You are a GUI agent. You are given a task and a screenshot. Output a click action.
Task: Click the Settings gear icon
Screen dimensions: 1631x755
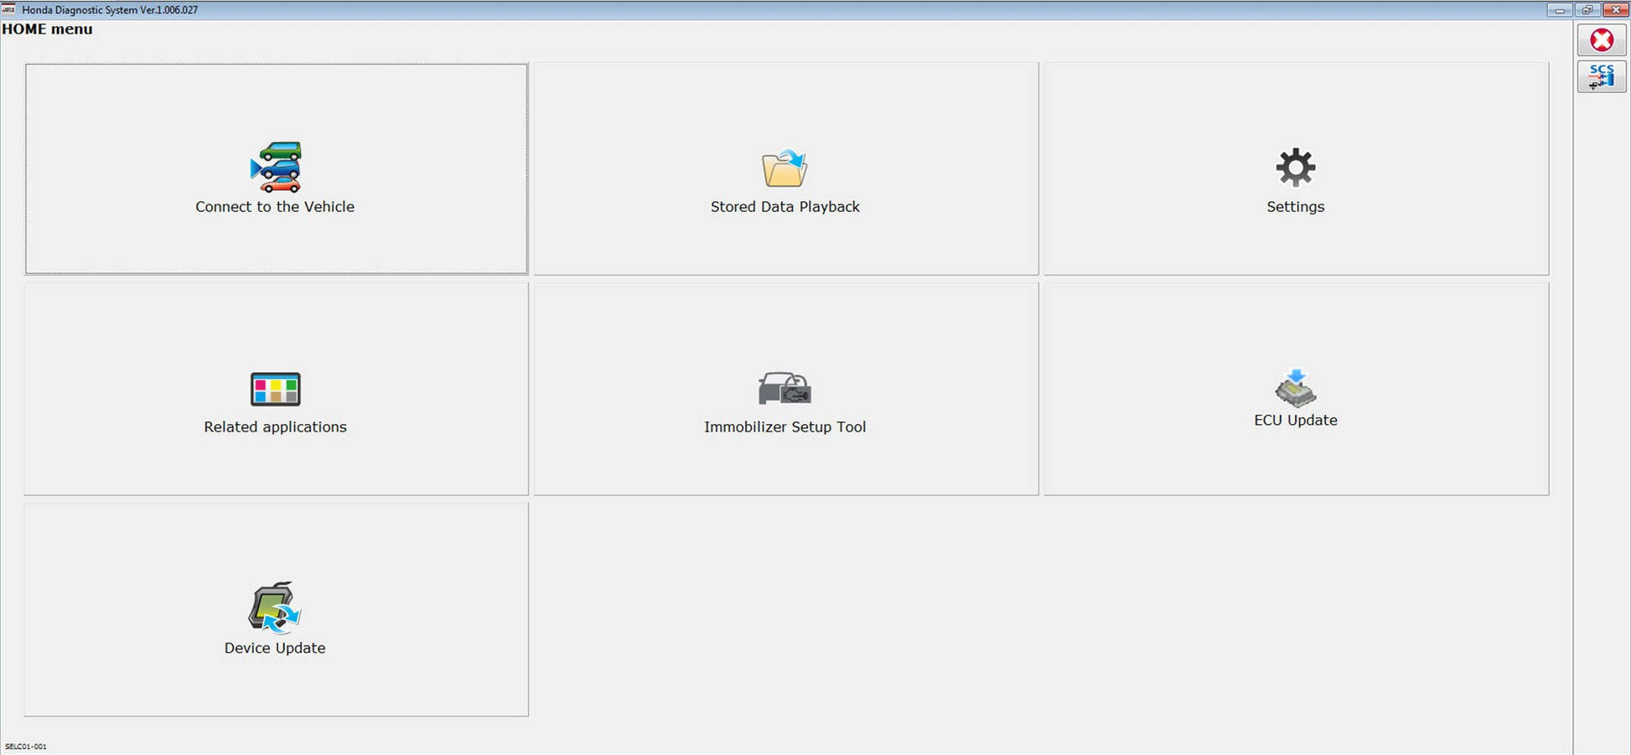[1295, 168]
